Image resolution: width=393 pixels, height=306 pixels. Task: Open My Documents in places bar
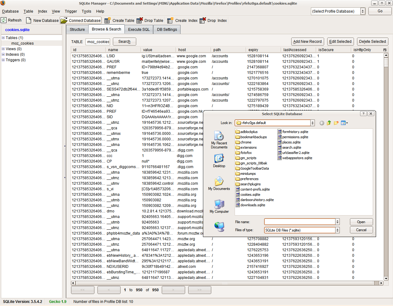[219, 183]
